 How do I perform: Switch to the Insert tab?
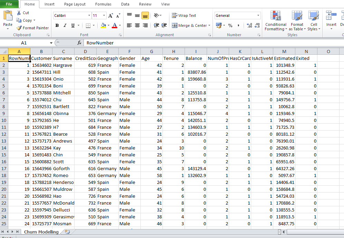tap(49, 4)
